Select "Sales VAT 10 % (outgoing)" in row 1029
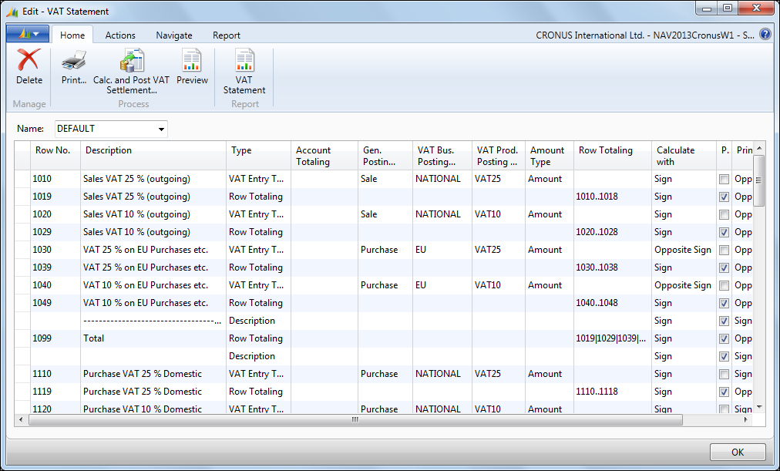 (x=136, y=232)
